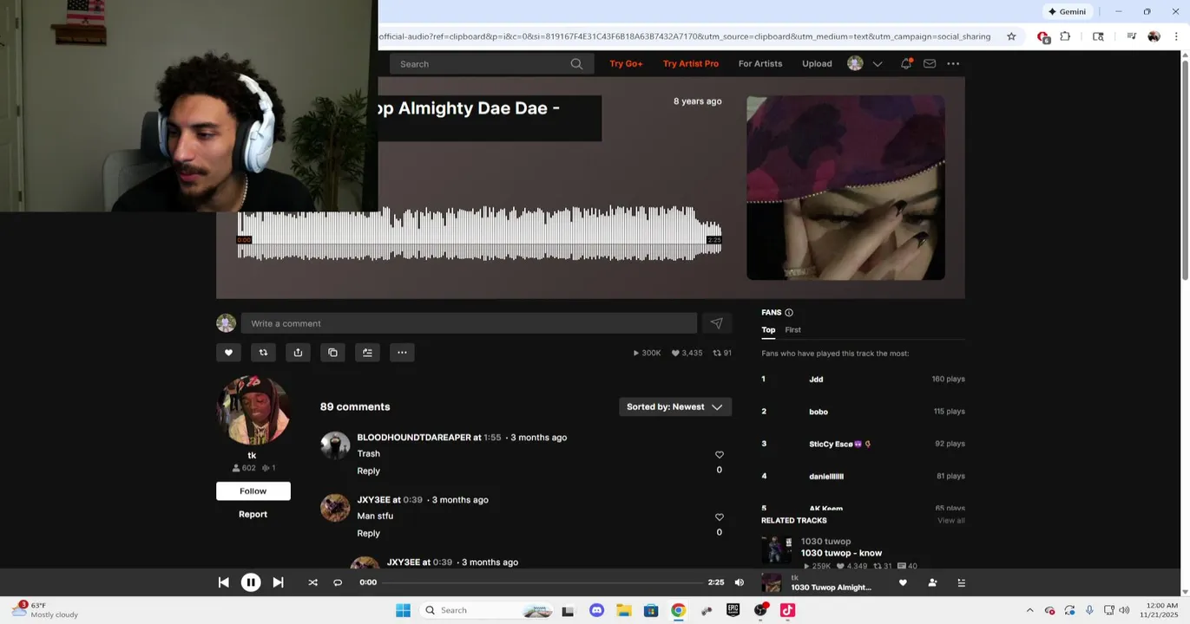Open tk's round profile picture
This screenshot has width=1190, height=624.
253,412
